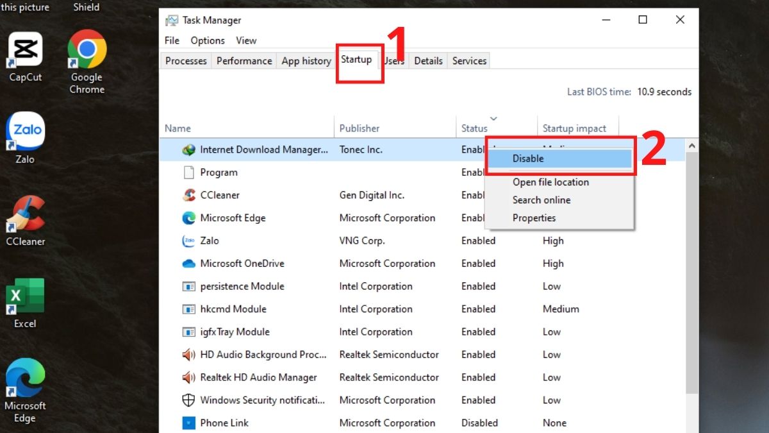
Task: Click the Internet Download Manager row icon
Action: (x=188, y=149)
